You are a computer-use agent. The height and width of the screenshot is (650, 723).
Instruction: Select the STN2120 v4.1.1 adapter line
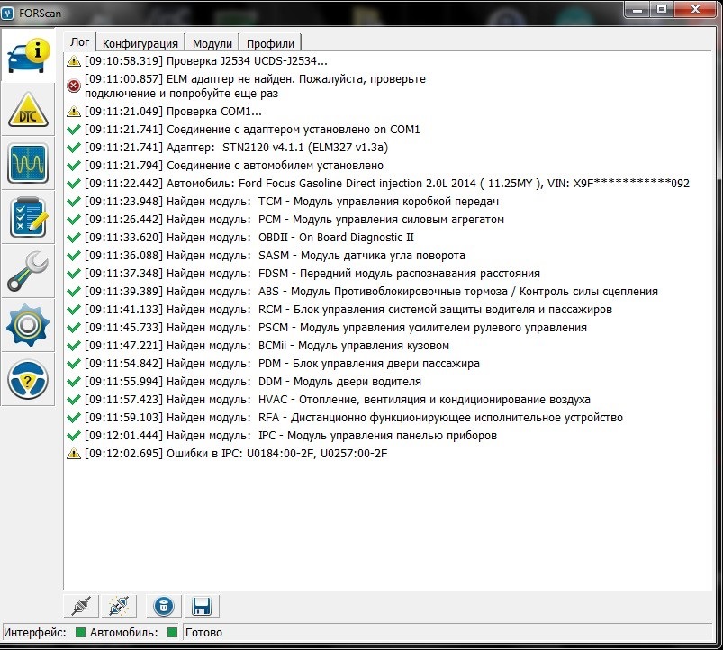coord(236,148)
